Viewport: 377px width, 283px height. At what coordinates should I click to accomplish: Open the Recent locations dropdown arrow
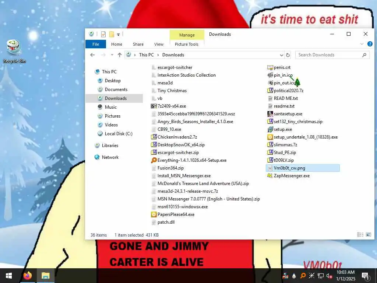112,55
